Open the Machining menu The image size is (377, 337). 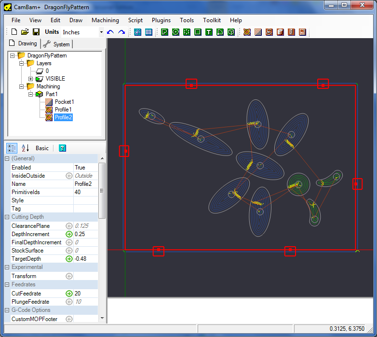105,20
